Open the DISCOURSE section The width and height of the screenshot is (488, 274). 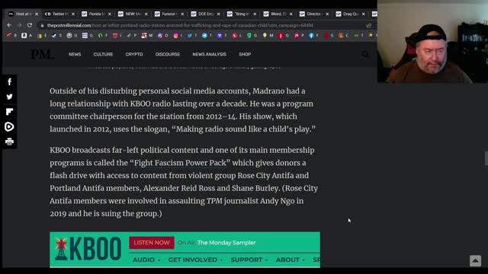[x=168, y=54]
